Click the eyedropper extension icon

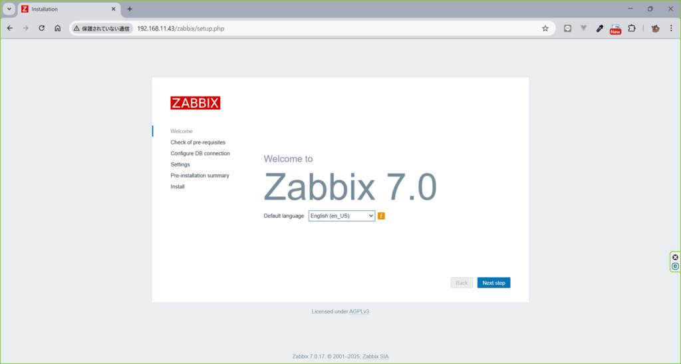599,28
